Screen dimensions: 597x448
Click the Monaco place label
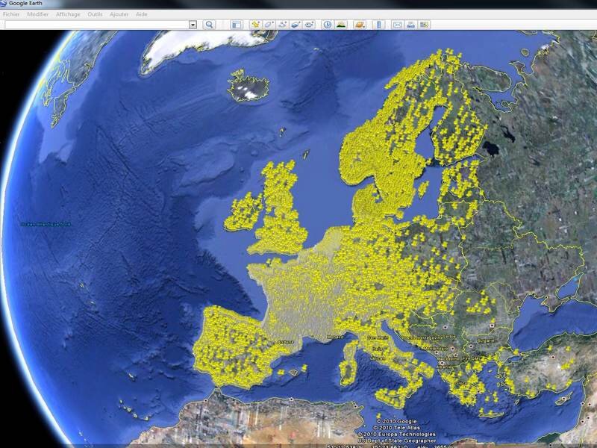click(x=335, y=337)
